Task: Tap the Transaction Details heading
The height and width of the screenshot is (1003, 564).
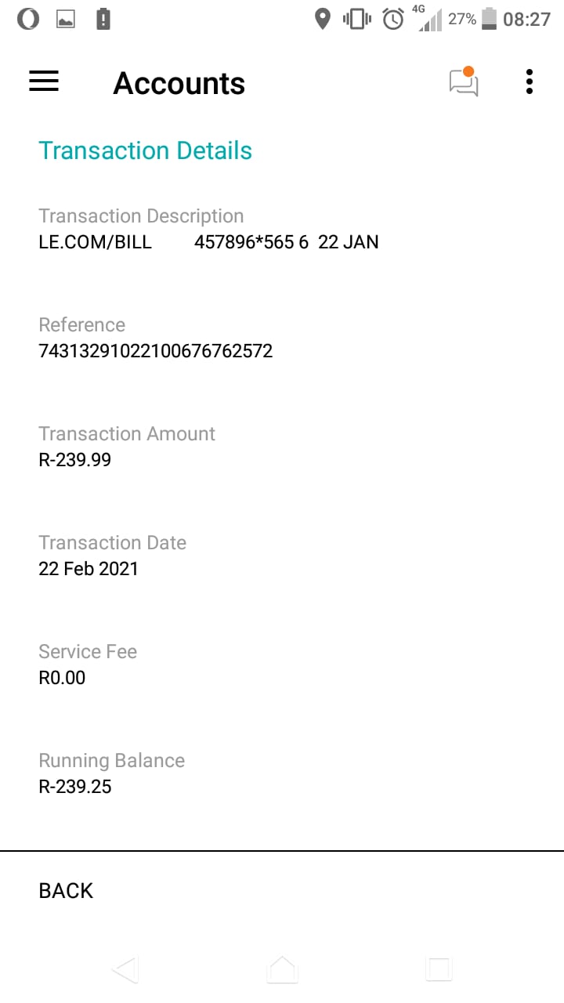Action: (x=145, y=150)
